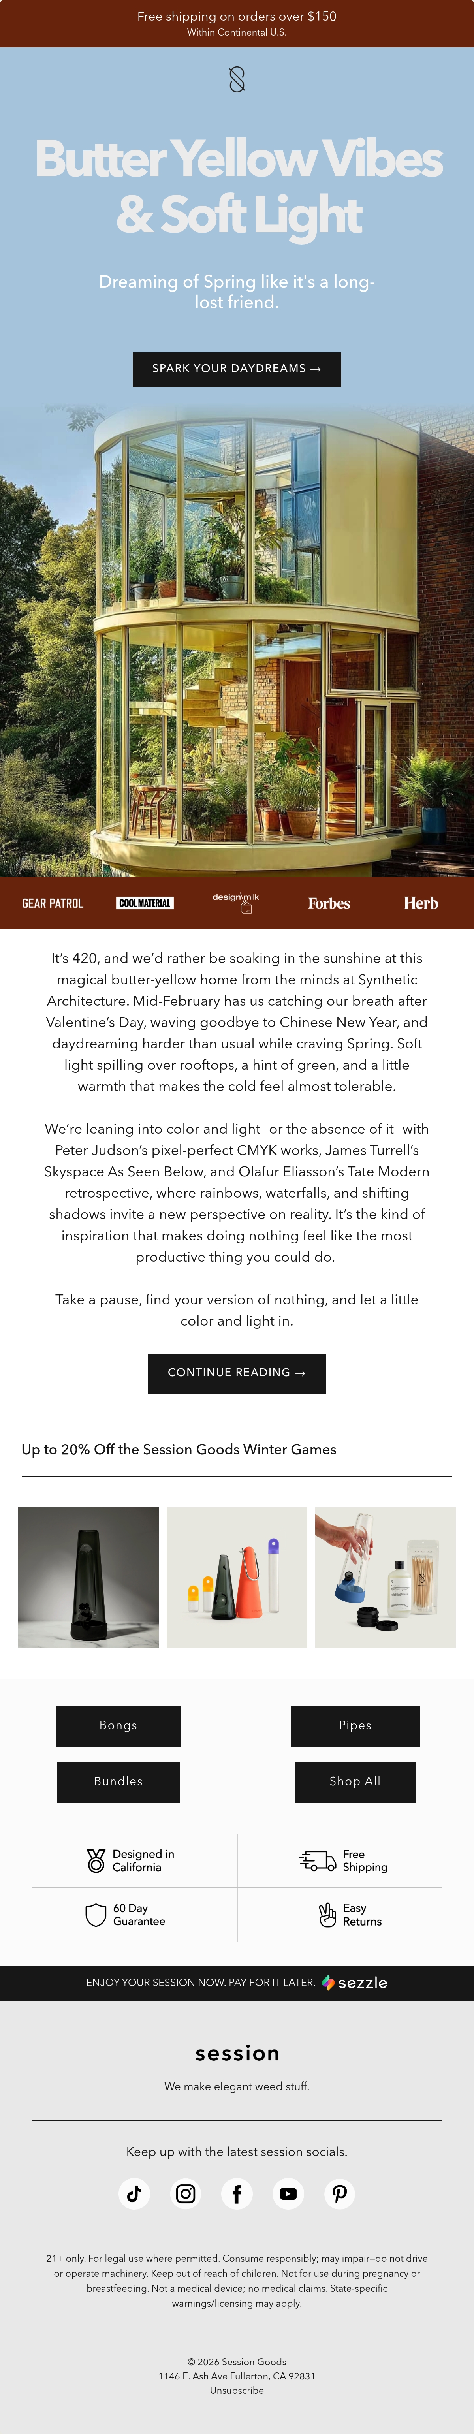Click the Unsubscribe link in footer
The width and height of the screenshot is (474, 2434).
click(237, 2390)
